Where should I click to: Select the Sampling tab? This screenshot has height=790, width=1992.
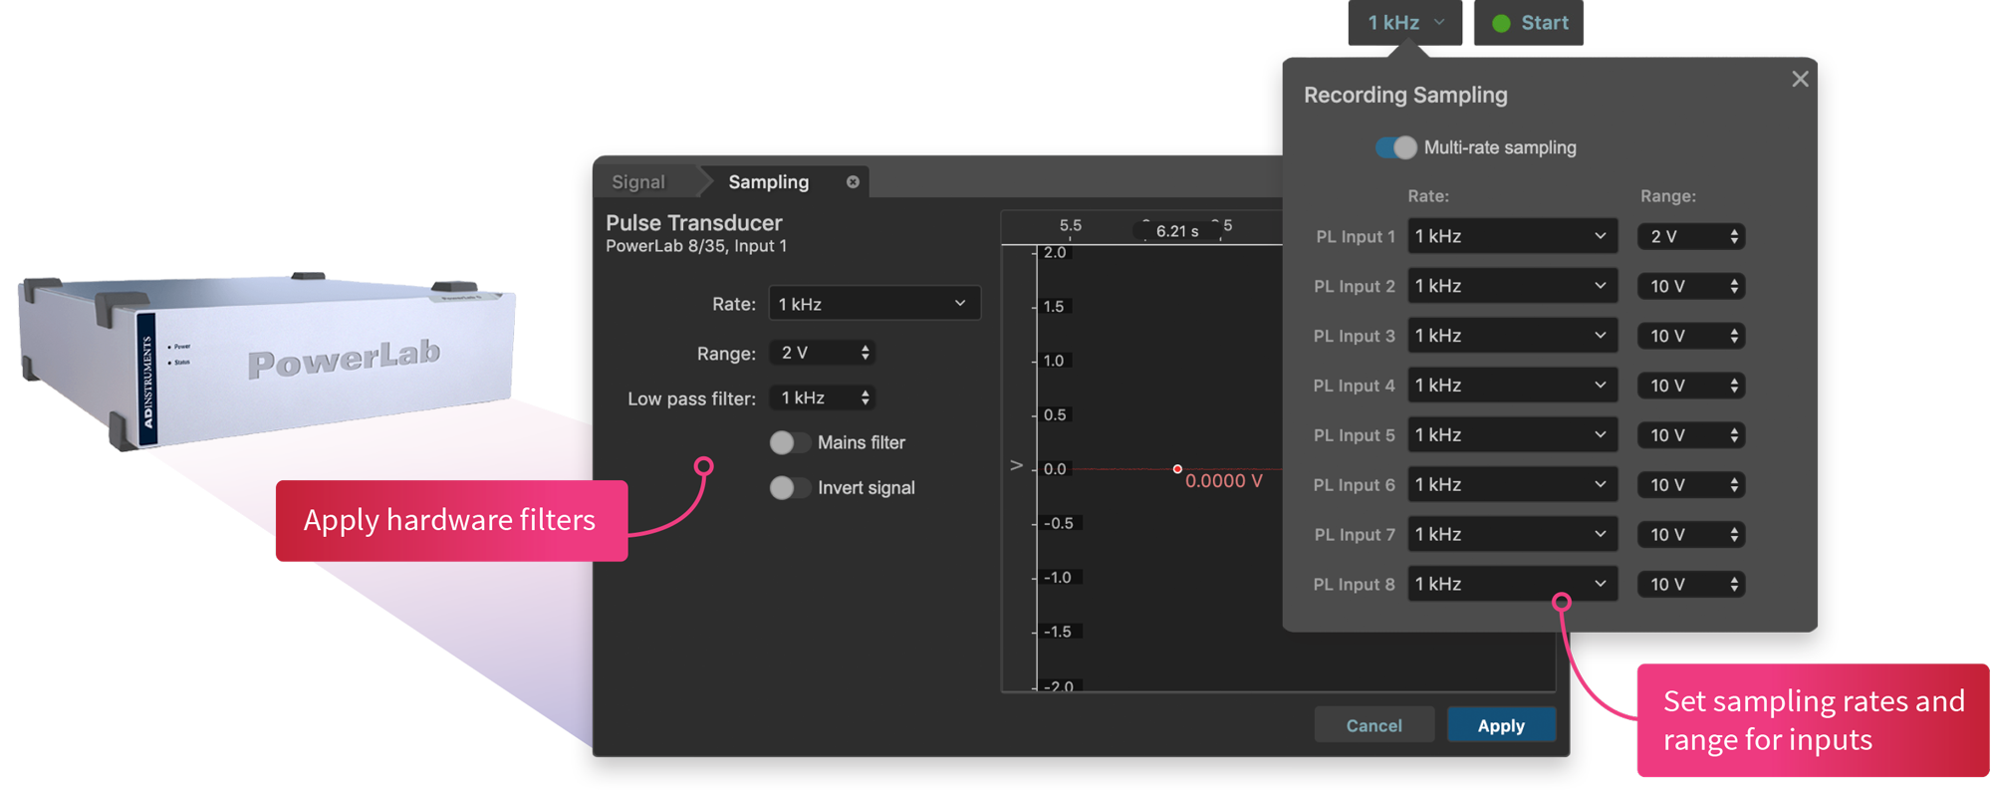pyautogui.click(x=768, y=182)
